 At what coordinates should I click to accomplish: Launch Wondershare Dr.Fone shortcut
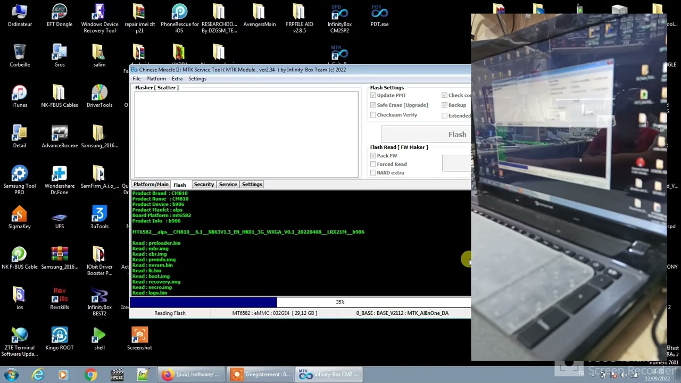tap(60, 180)
